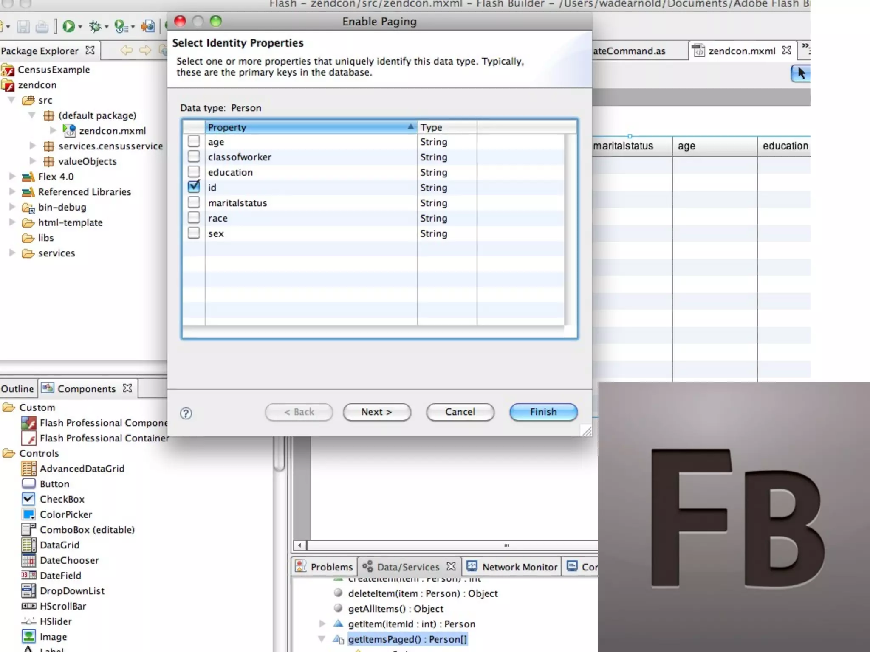Collapse the src folder tree
The width and height of the screenshot is (870, 652).
click(12, 100)
